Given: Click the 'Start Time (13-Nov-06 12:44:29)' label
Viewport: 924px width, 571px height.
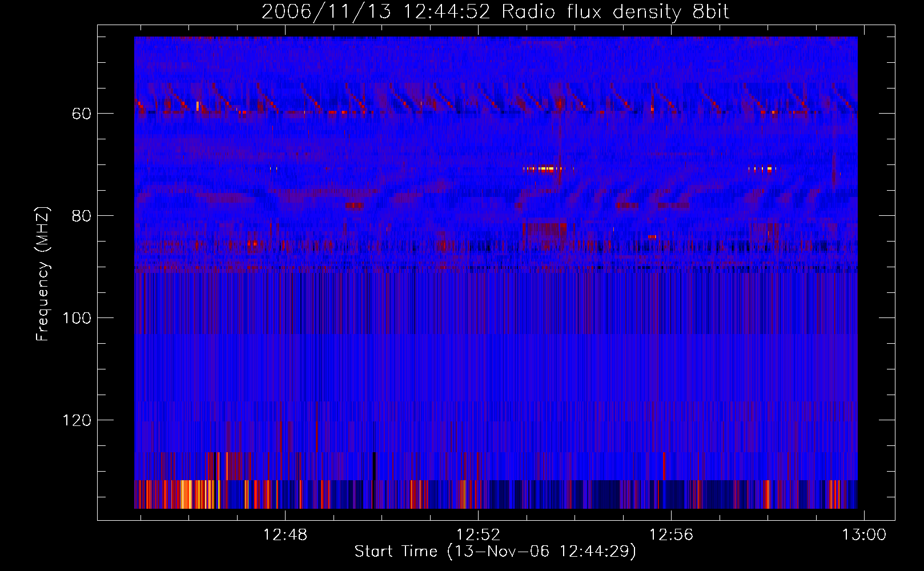Looking at the screenshot, I should pos(495,552).
